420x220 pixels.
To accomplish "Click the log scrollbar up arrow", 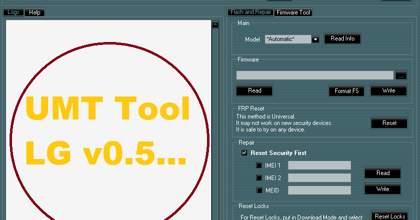I will 215,24.
